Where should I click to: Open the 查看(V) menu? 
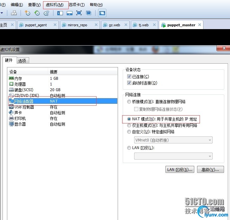[34, 5]
